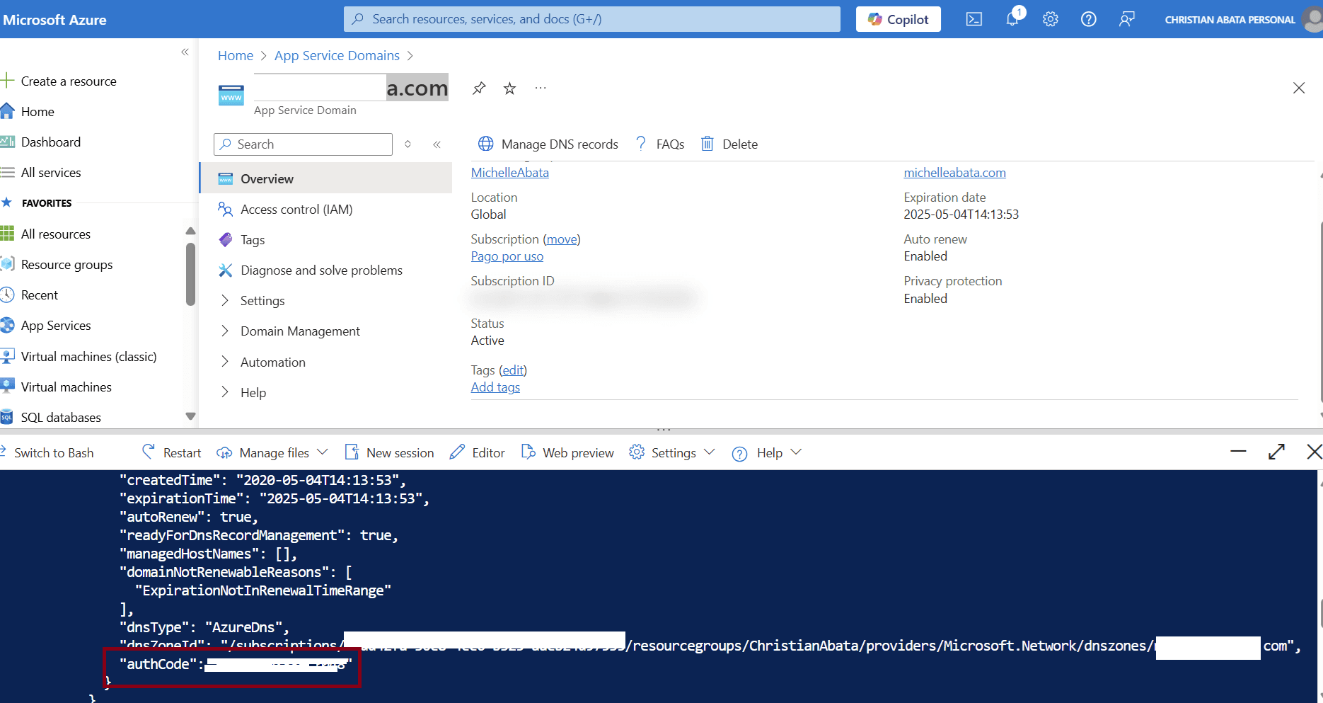Open the notifications bell
Image resolution: width=1323 pixels, height=703 pixels.
click(x=1013, y=18)
